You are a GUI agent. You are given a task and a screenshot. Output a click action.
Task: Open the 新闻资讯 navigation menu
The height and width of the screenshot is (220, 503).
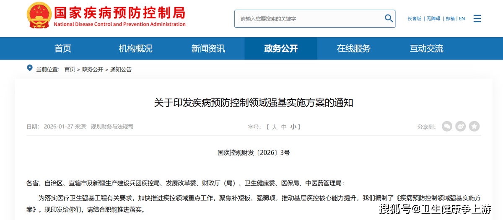(x=208, y=49)
